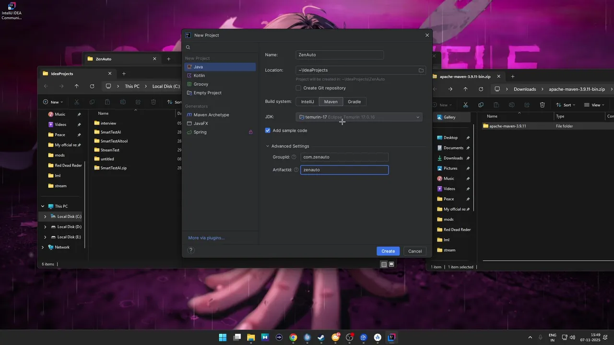Viewport: 614px width, 345px height.
Task: Click the Create button
Action: [x=388, y=251]
